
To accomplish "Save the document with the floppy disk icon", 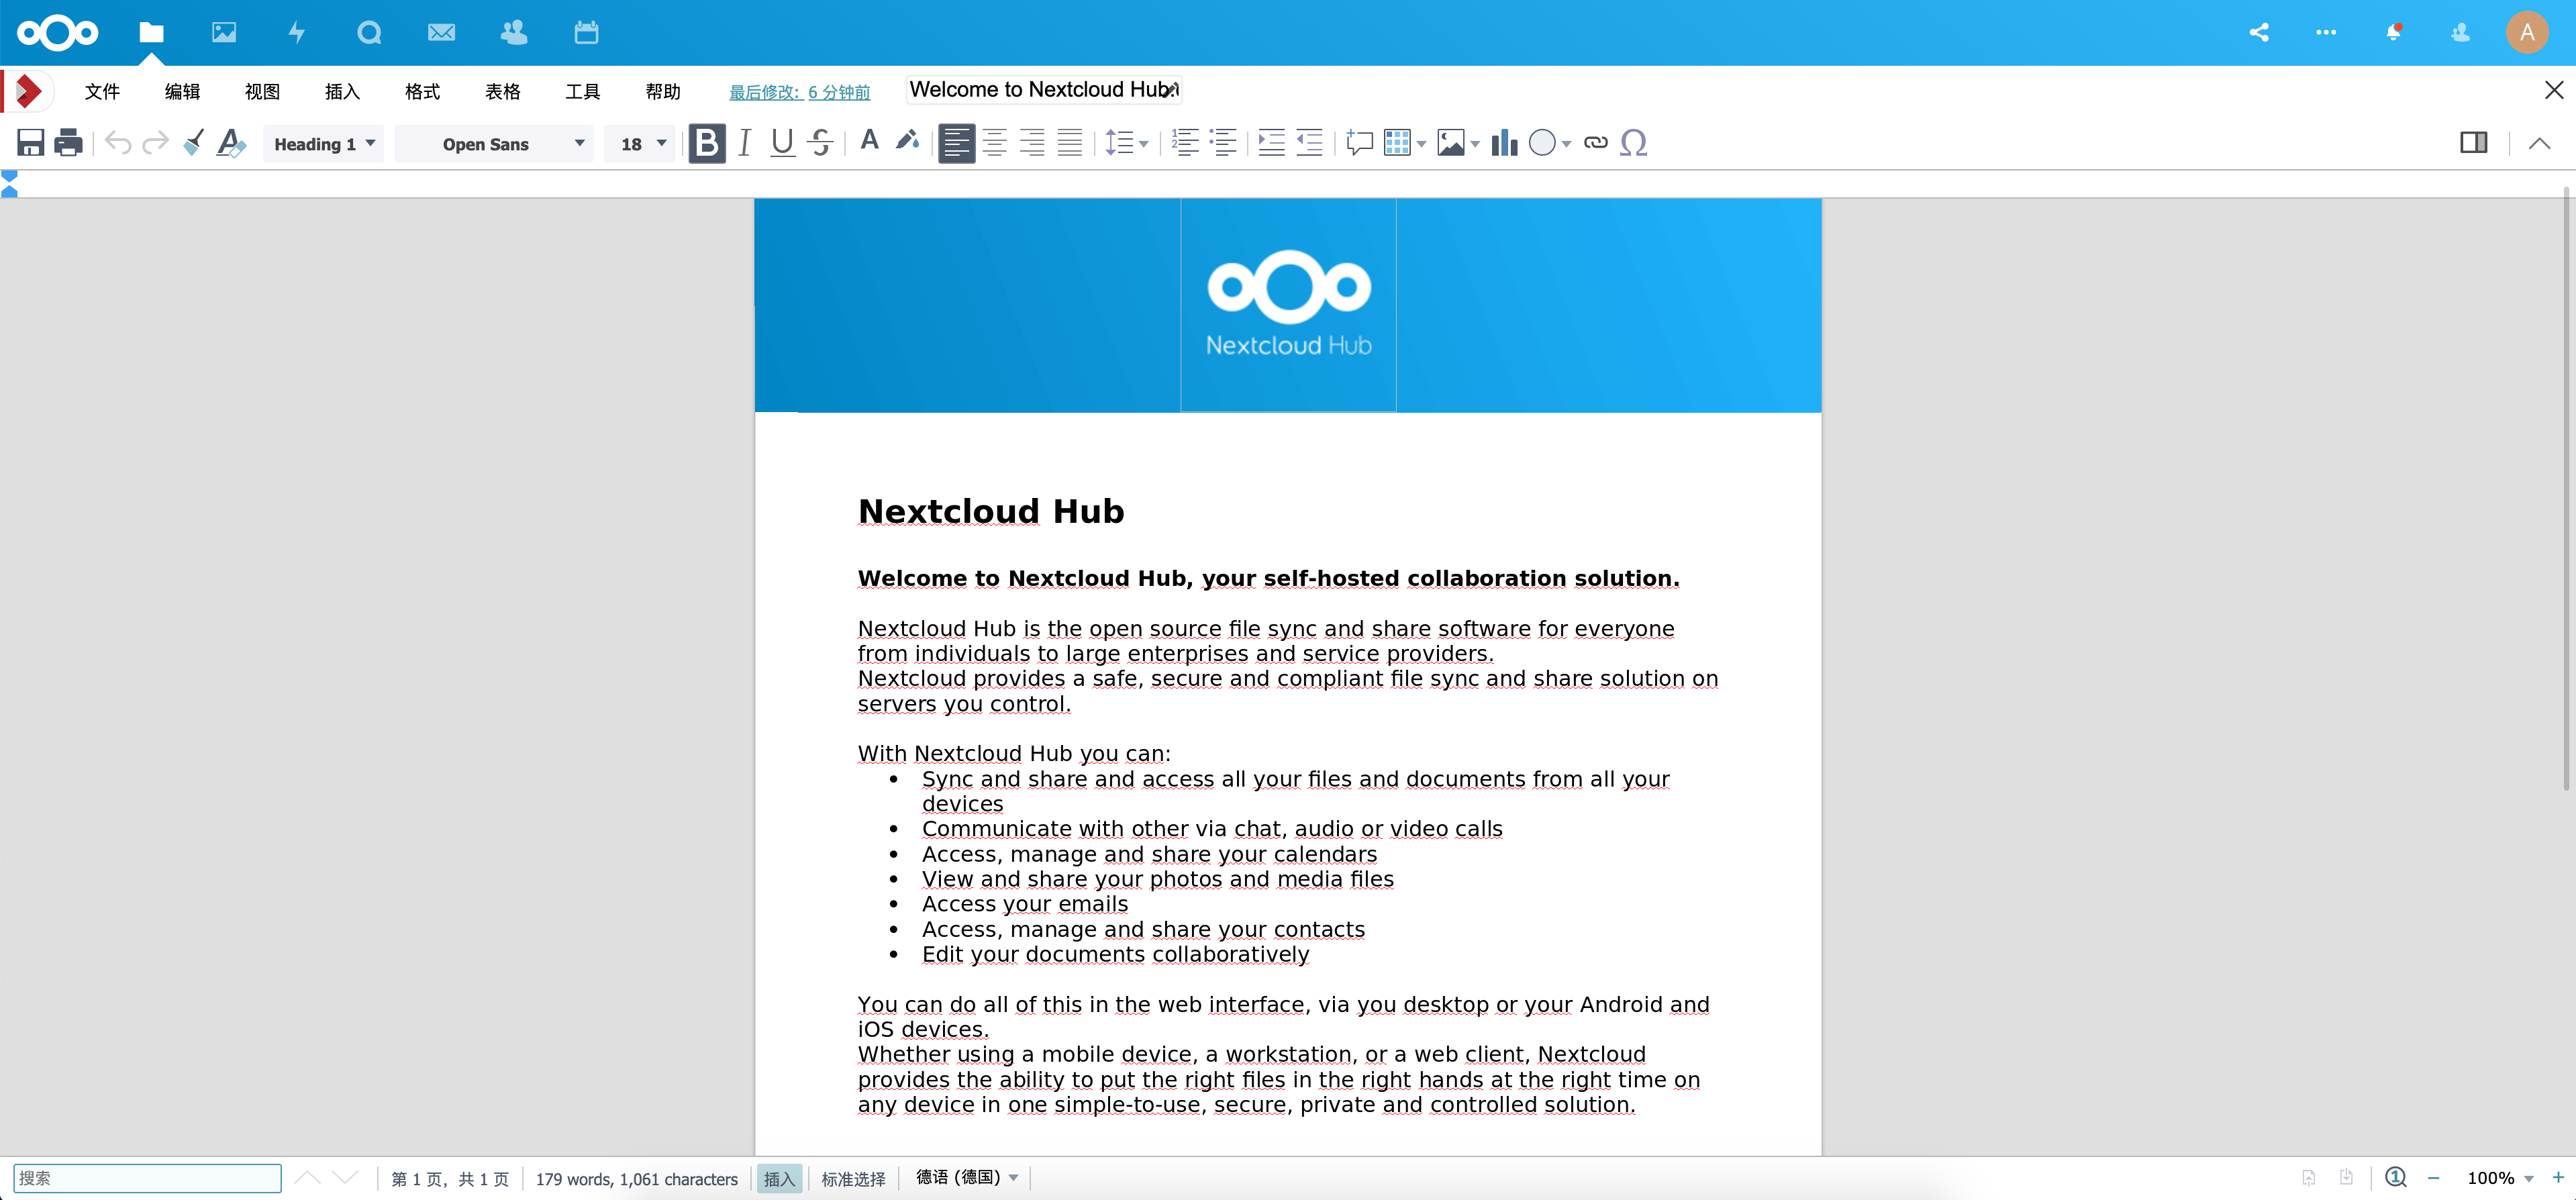I will (30, 143).
